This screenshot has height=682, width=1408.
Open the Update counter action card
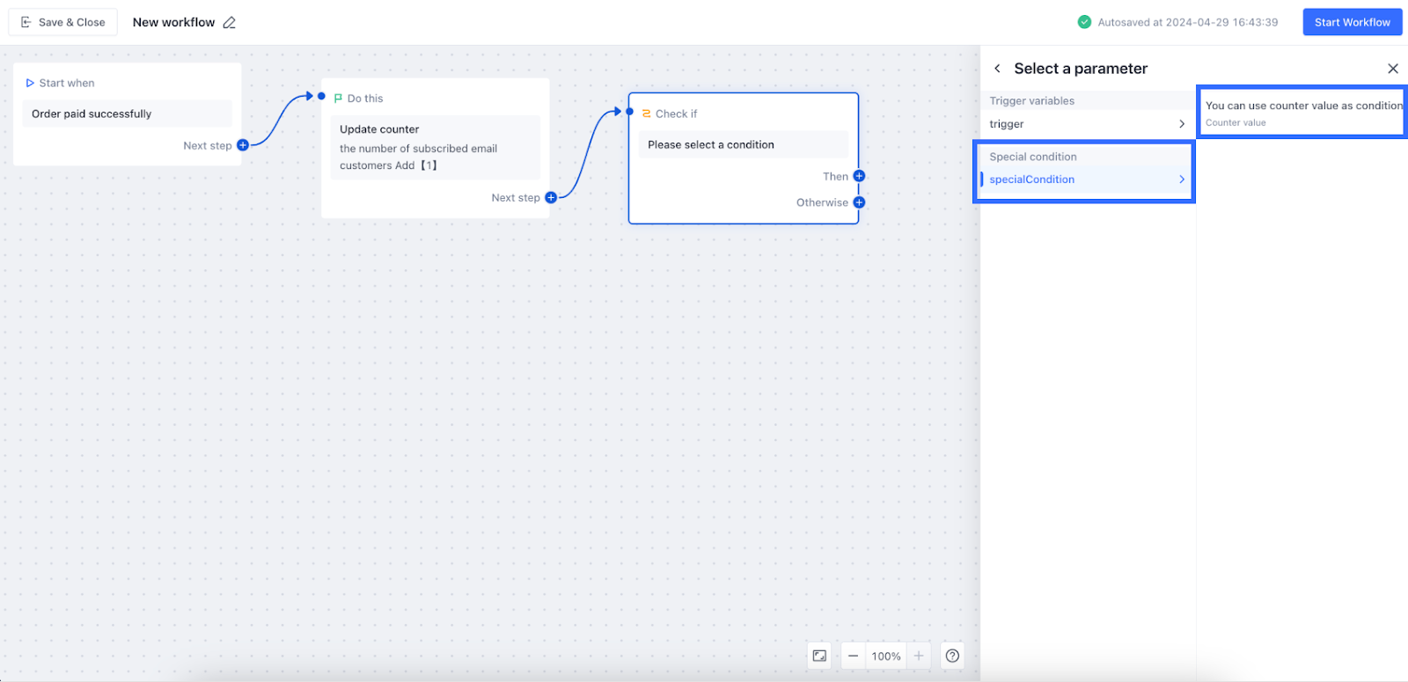point(435,147)
